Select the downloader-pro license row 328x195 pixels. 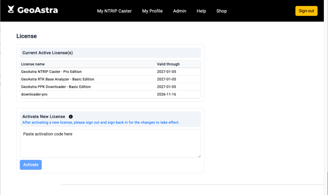tap(34, 94)
